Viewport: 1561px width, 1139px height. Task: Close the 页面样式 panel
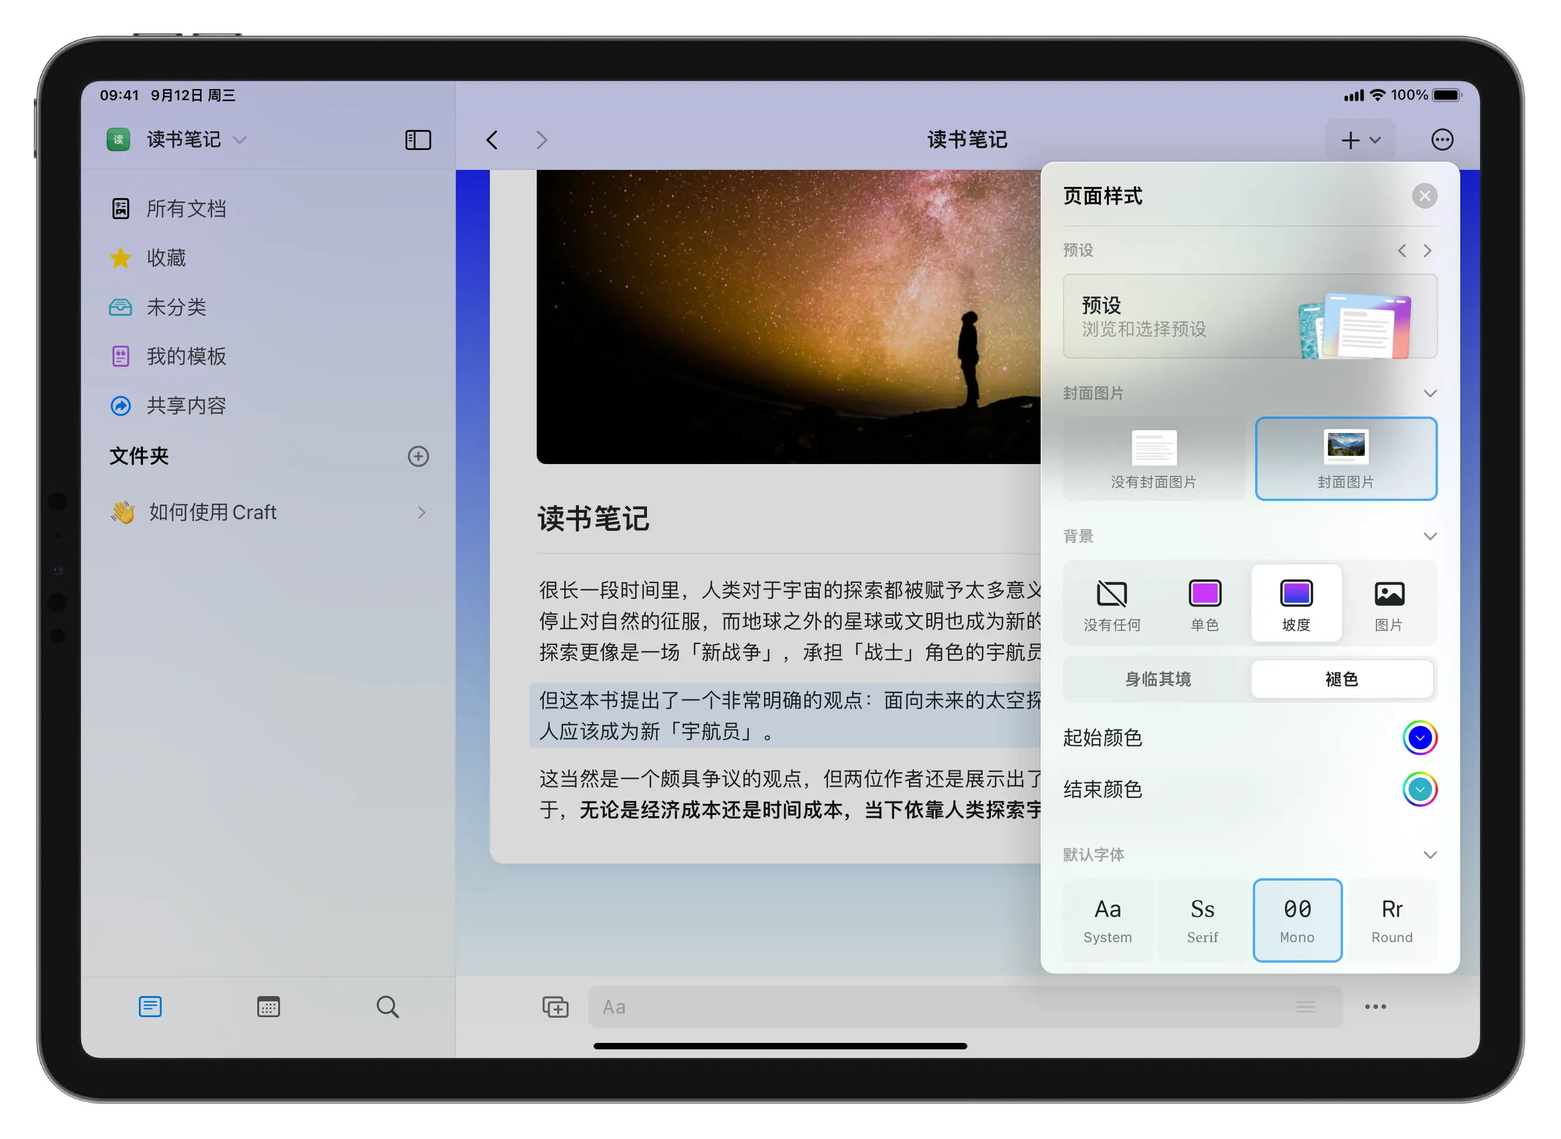point(1424,196)
